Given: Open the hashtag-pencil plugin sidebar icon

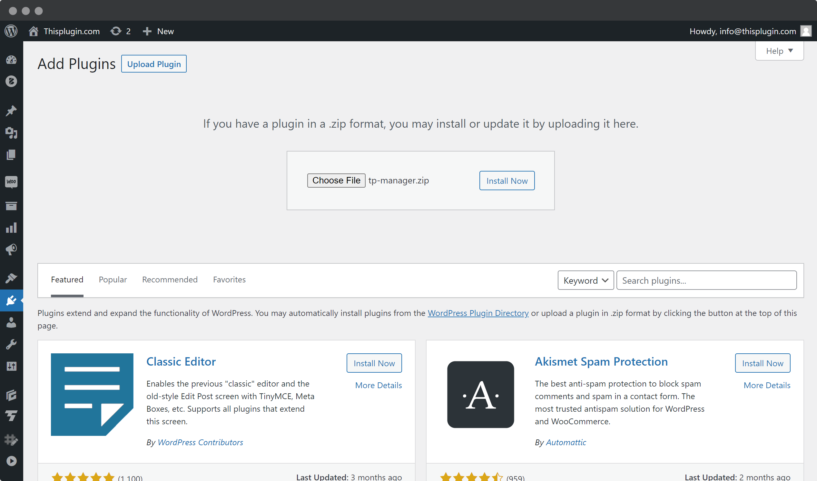Looking at the screenshot, I should point(11,439).
